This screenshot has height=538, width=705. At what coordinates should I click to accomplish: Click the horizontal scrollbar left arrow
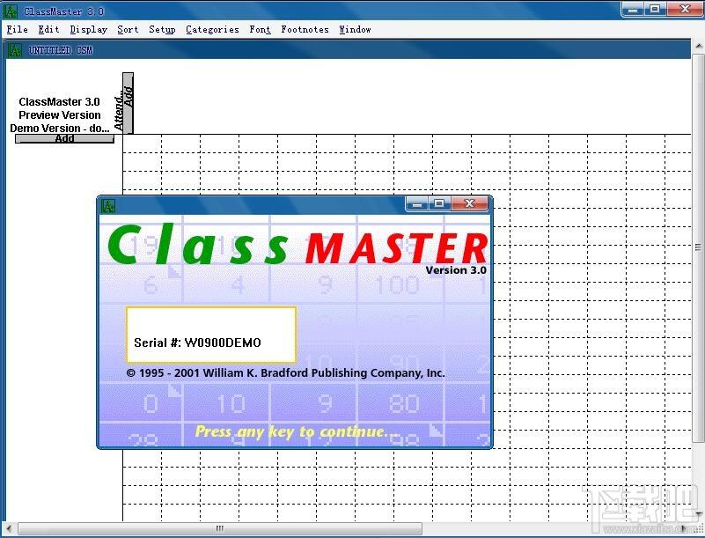(x=9, y=528)
